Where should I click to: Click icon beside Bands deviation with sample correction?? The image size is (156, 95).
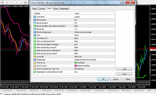click(35, 26)
